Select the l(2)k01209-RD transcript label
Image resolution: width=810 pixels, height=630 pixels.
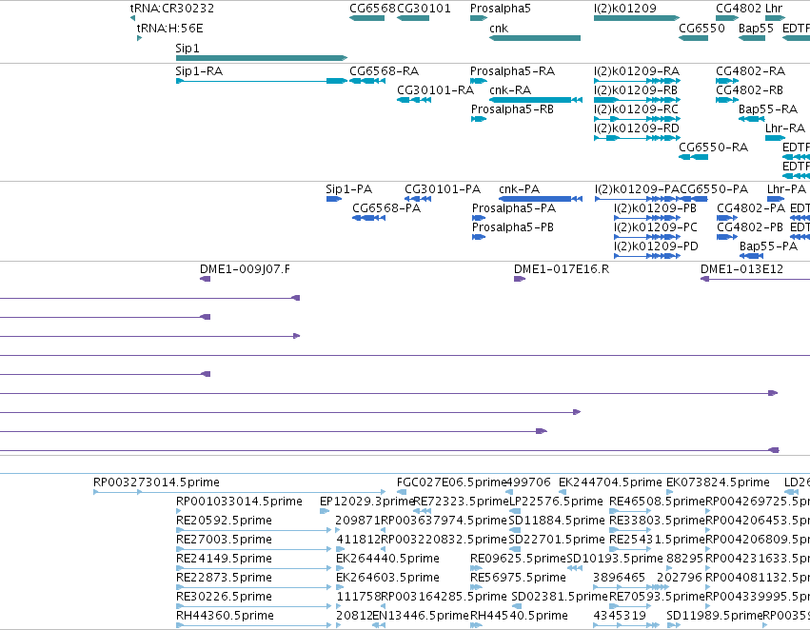637,128
